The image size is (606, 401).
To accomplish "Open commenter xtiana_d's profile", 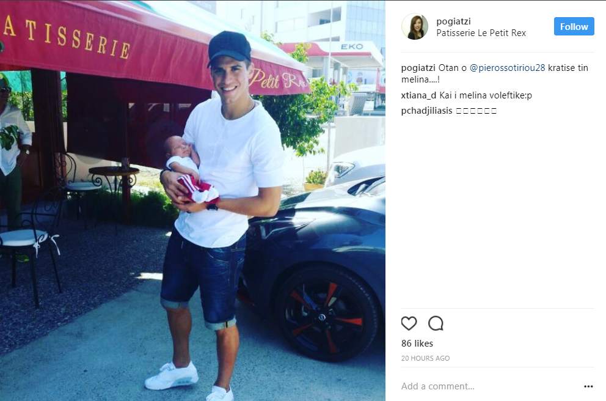I will click(x=418, y=95).
